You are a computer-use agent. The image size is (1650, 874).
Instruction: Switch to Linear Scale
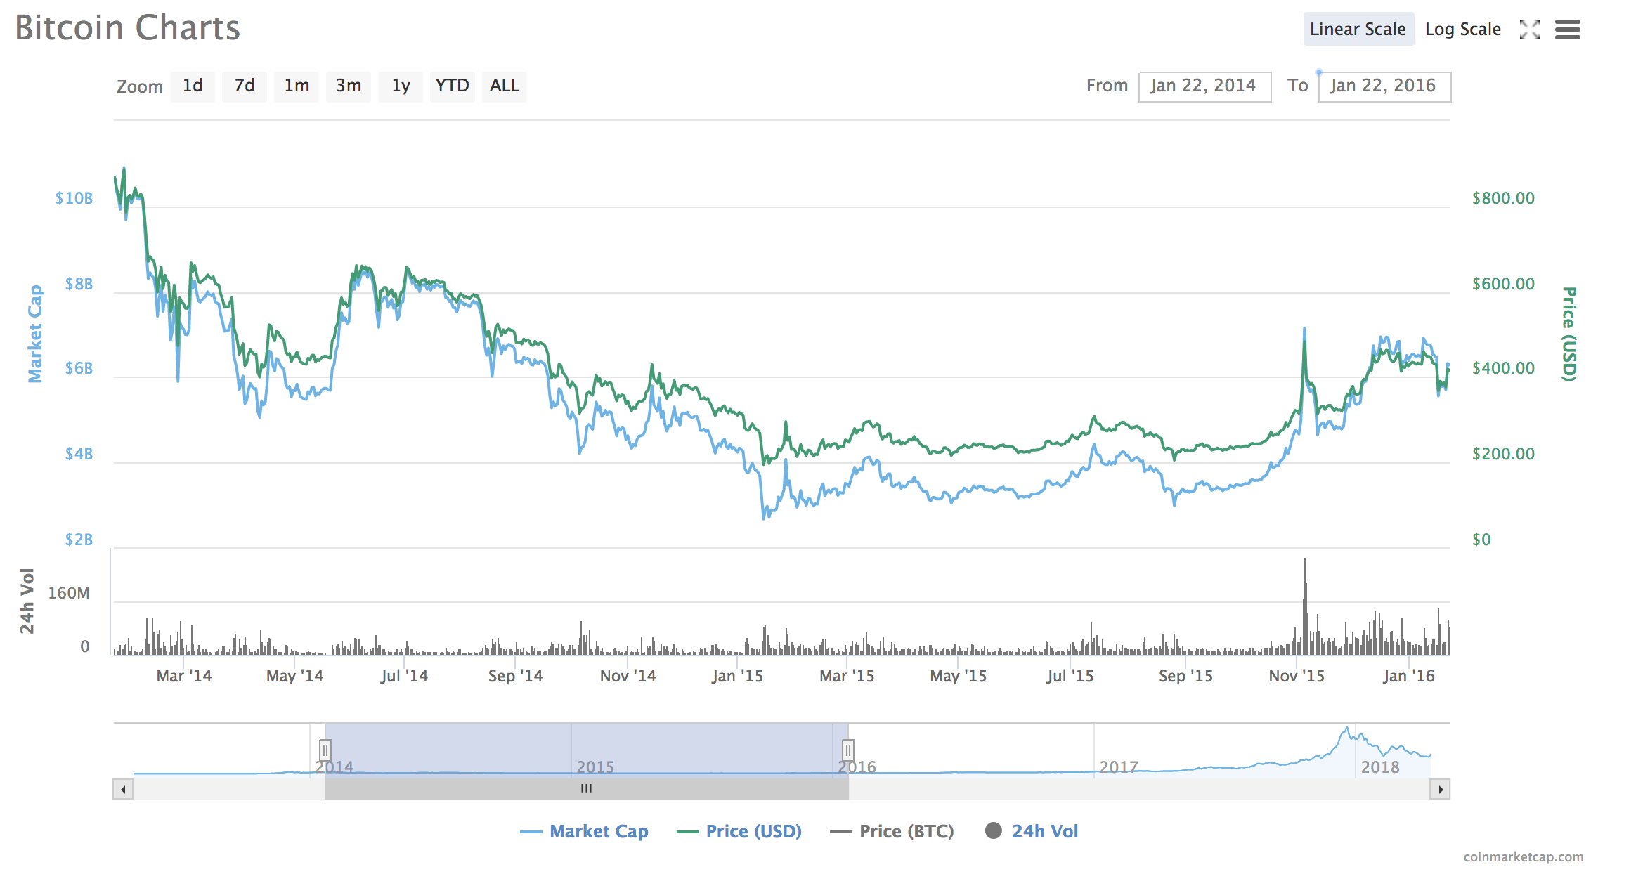coord(1358,29)
